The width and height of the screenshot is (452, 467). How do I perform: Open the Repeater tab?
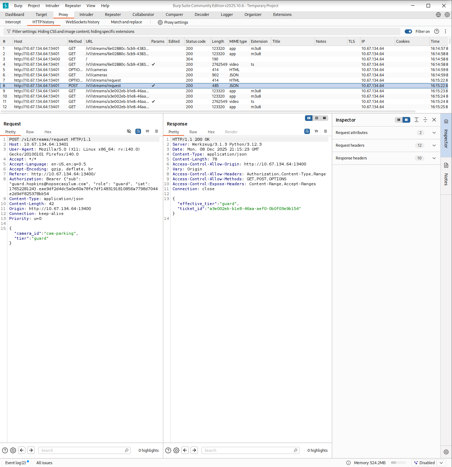(x=113, y=15)
